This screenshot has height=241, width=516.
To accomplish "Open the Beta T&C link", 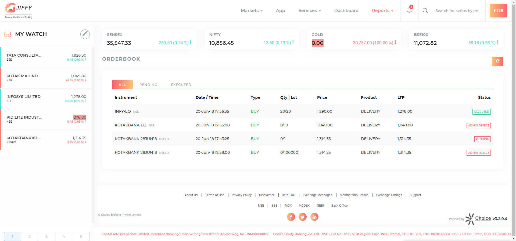I will coord(288,195).
